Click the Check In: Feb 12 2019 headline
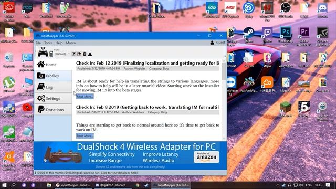The height and width of the screenshot is (189, 336). tap(148, 63)
